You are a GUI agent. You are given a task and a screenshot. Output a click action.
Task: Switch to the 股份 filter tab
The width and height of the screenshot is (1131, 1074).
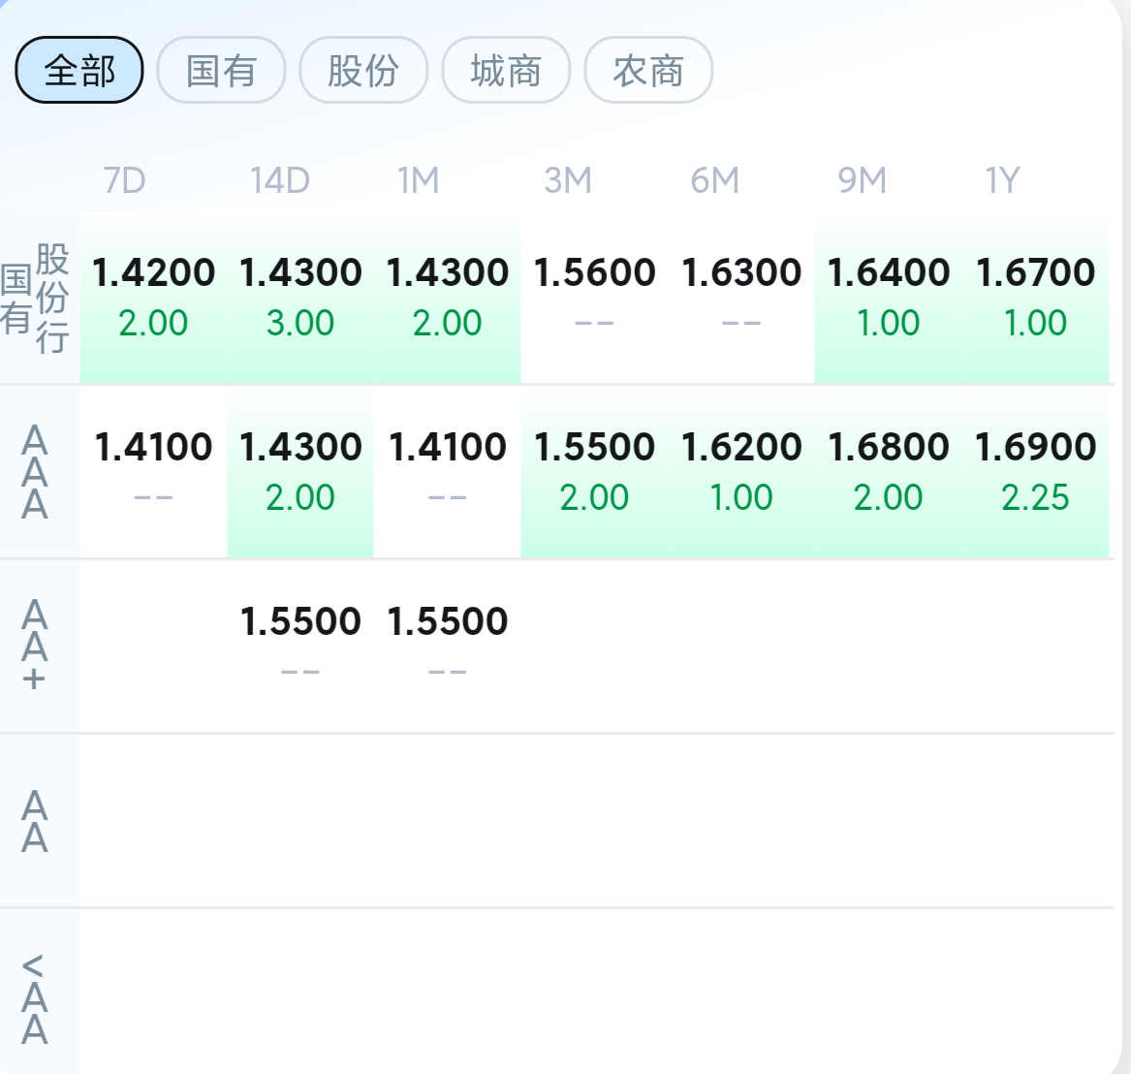(363, 70)
